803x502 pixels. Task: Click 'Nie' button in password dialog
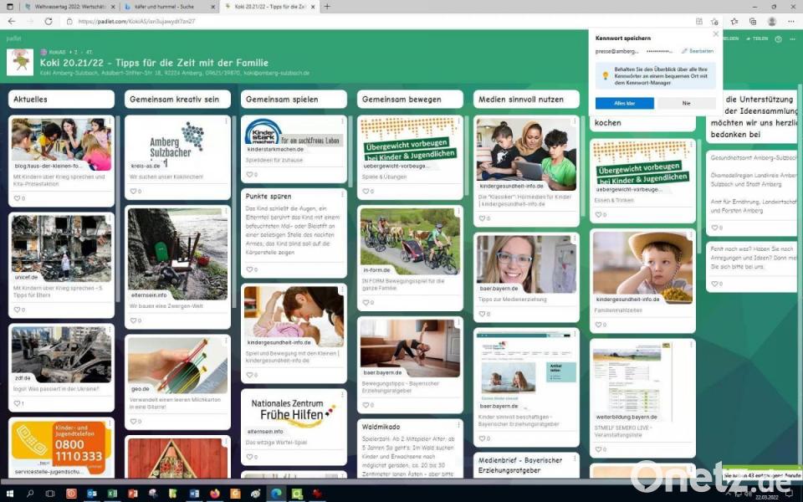pyautogui.click(x=686, y=103)
